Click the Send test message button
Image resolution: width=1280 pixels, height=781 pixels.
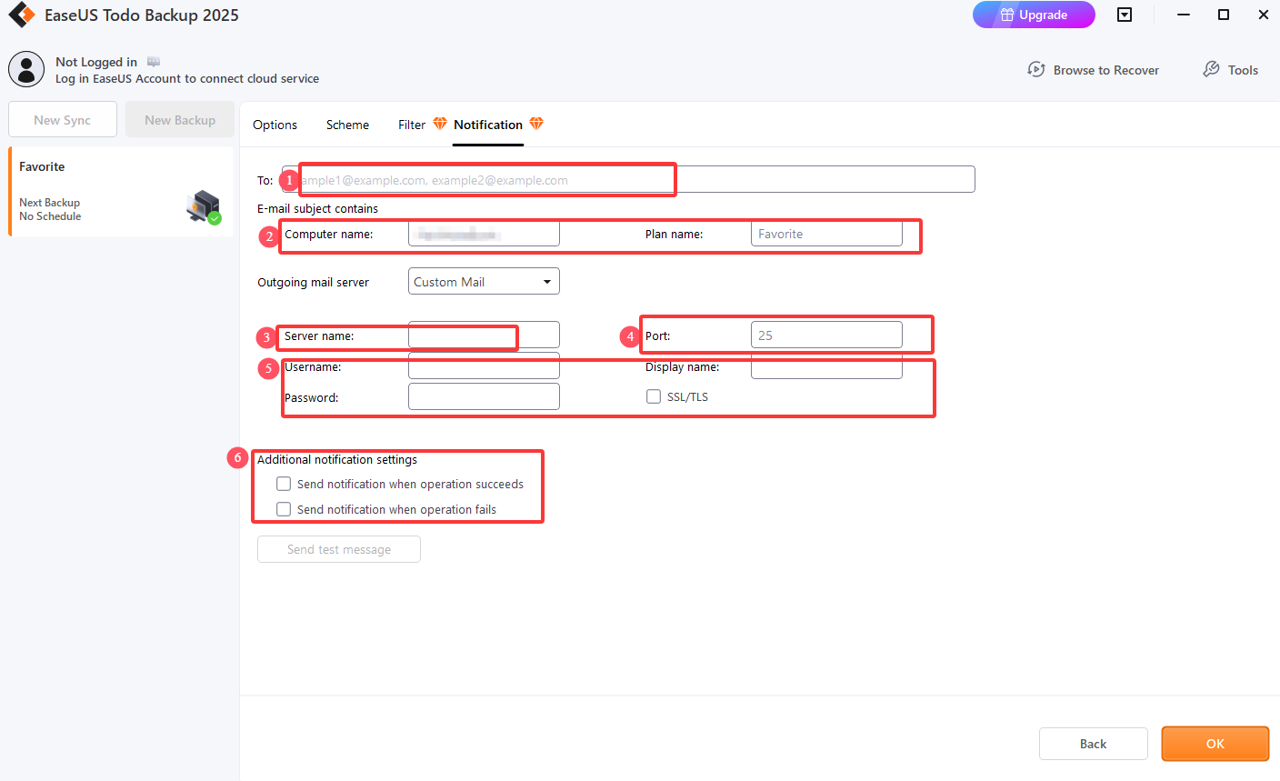(x=339, y=549)
